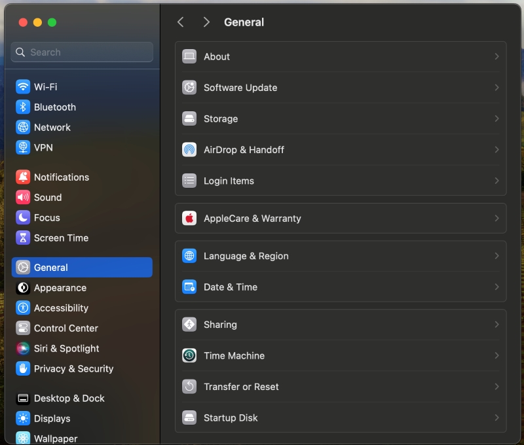Screen dimensions: 524x445
Task: Open the Software Update icon row
Action: 189,88
